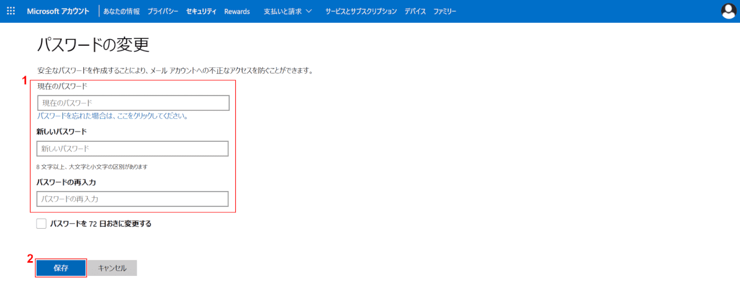The height and width of the screenshot is (284, 740).
Task: Focus the パスワードの再入力 input field
Action: coord(133,199)
